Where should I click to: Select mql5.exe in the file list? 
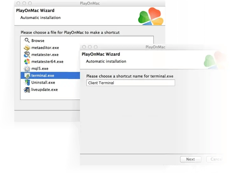pyautogui.click(x=40, y=69)
